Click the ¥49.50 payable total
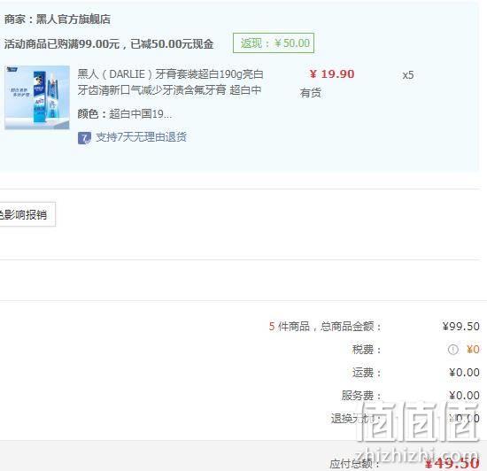487x471 pixels. pos(452,464)
